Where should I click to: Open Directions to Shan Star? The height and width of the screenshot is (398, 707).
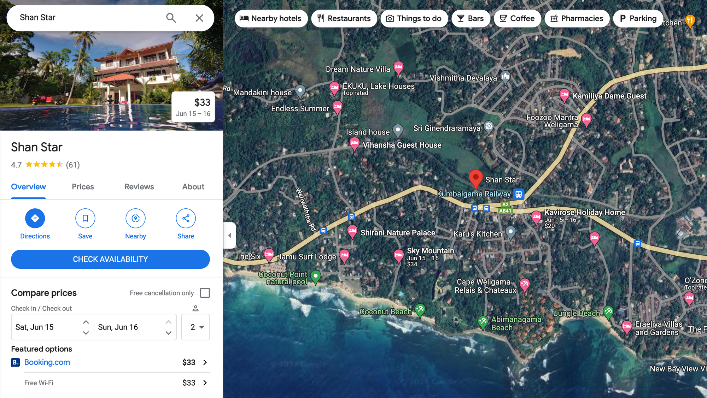tap(35, 218)
